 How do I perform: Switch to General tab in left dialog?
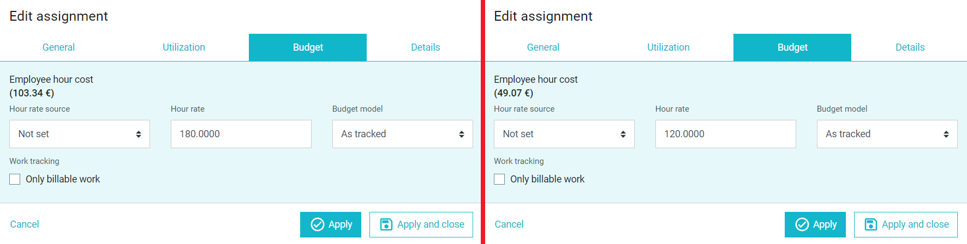[59, 47]
